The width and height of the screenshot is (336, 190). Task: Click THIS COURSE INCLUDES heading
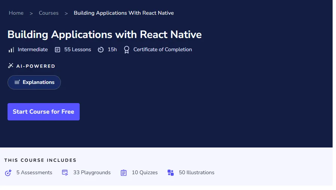pyautogui.click(x=40, y=160)
